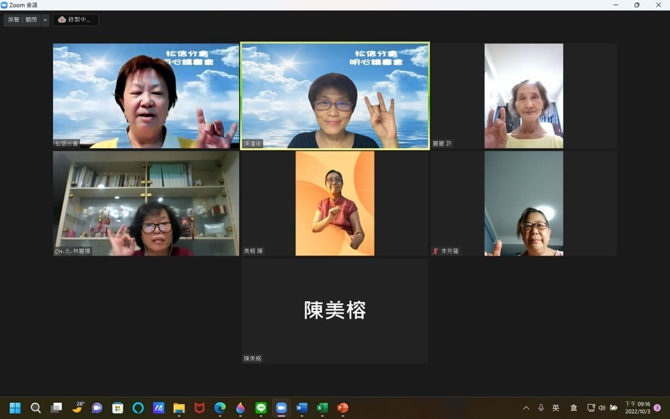Open the LINE app from the taskbar

pos(261,408)
